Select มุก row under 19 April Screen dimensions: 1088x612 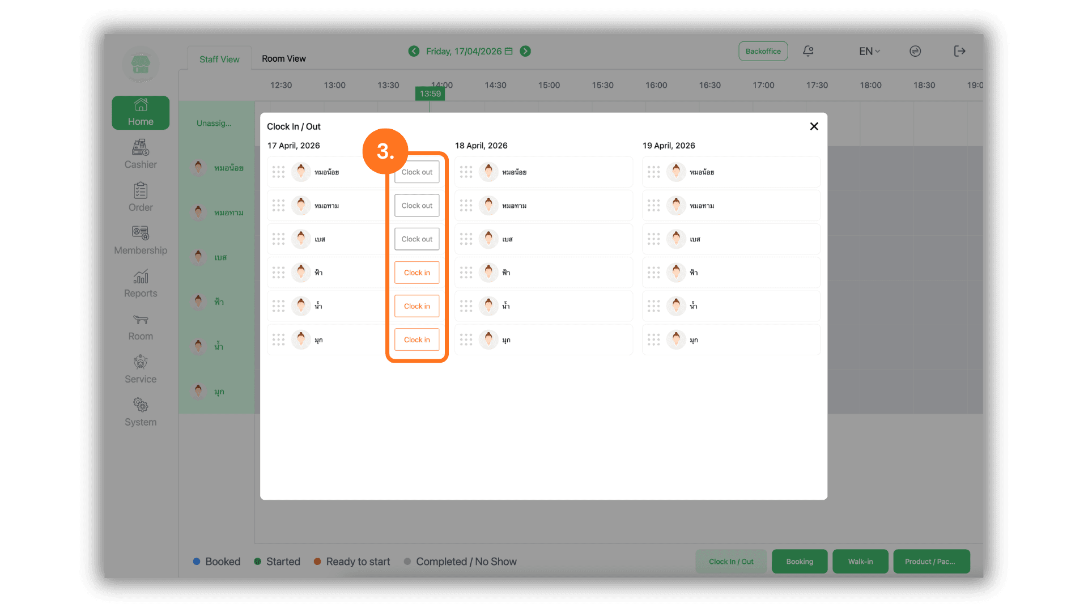pos(731,339)
